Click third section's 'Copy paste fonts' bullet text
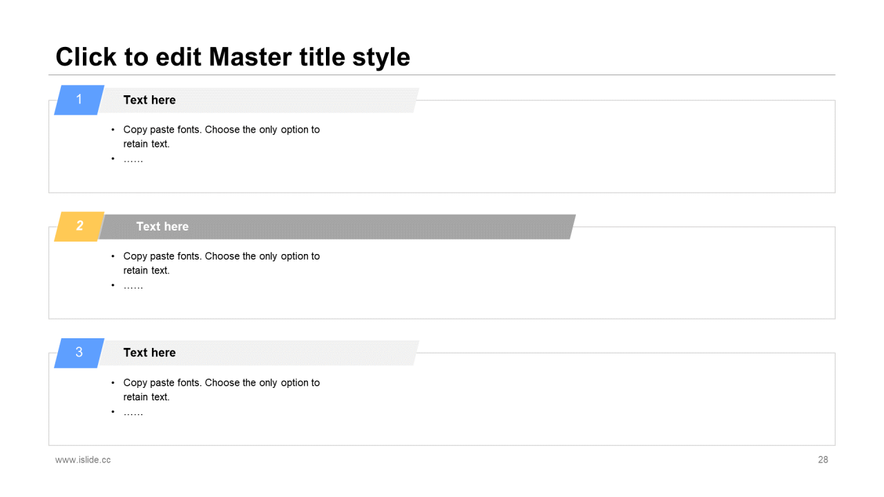 click(x=221, y=389)
